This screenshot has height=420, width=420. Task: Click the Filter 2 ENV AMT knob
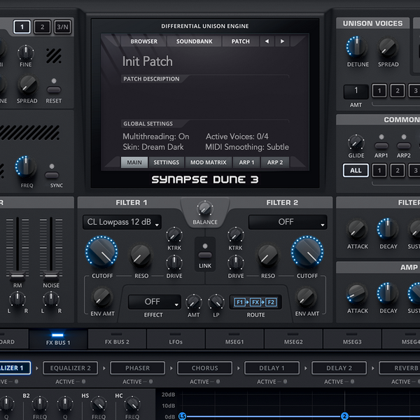click(x=306, y=298)
